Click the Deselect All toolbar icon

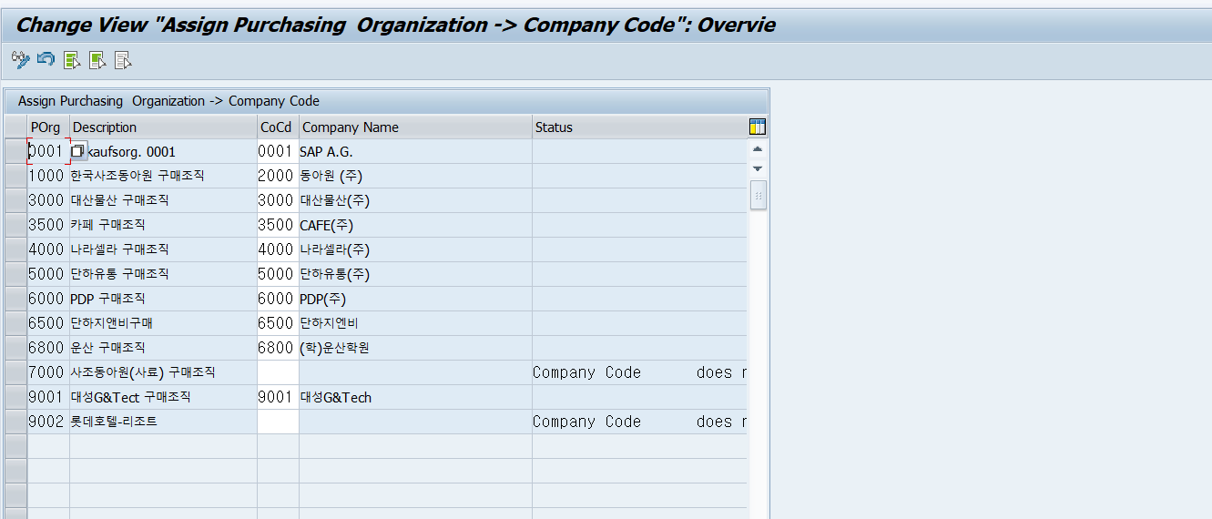[x=124, y=60]
